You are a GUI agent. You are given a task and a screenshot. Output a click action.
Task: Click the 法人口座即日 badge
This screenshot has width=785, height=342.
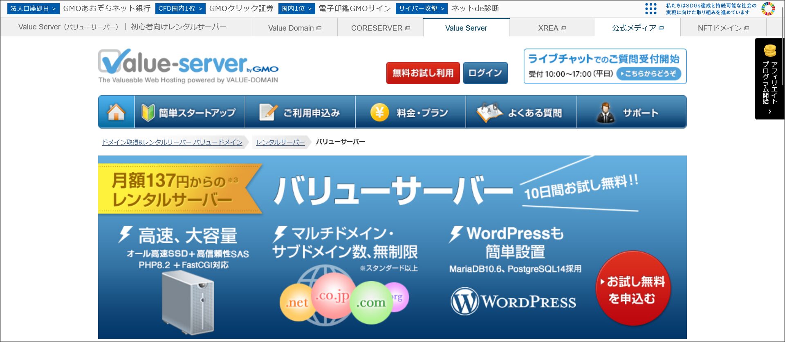tap(33, 9)
